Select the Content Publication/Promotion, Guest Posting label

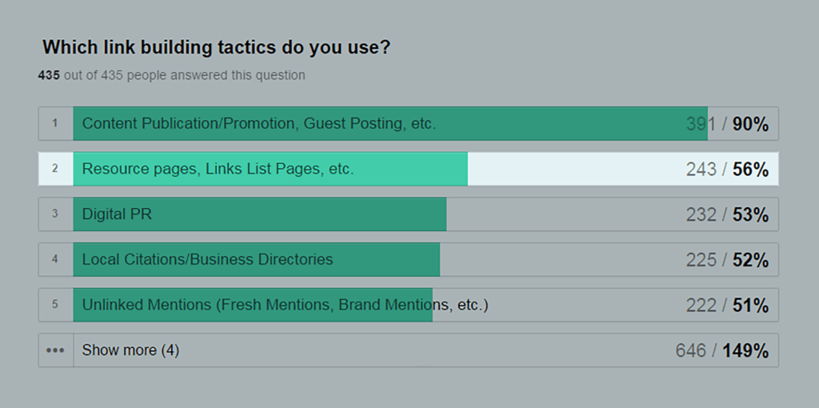pyautogui.click(x=258, y=124)
